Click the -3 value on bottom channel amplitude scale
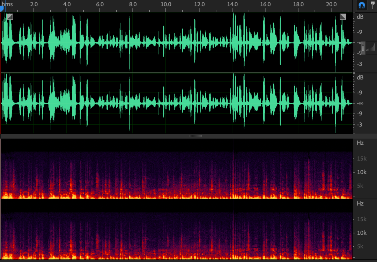This screenshot has height=262, width=377. point(360,124)
